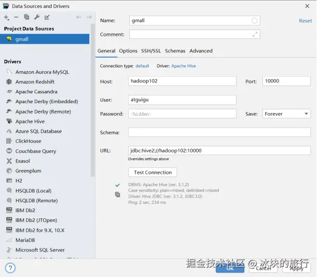Screen dimensions: 317x277
Task: Click the Apache Hive driver link
Action: [x=183, y=66]
